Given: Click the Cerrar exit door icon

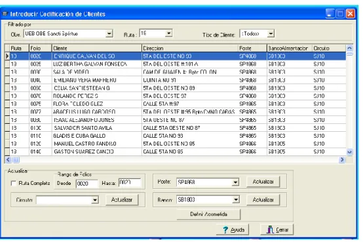Looking at the screenshot, I should (x=270, y=230).
